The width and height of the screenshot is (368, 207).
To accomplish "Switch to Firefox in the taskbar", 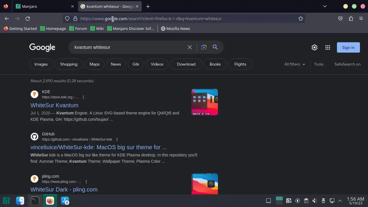I will pos(50,201).
